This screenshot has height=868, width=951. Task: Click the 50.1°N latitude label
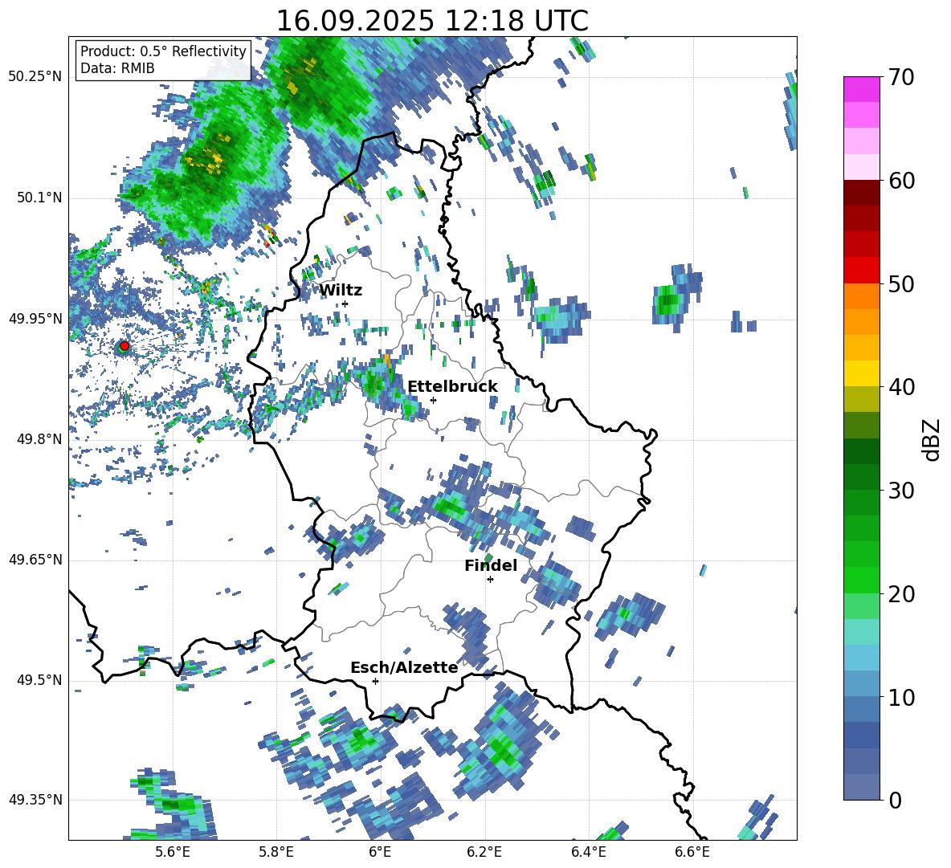tap(40, 198)
